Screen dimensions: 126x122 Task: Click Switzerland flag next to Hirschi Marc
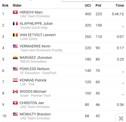(x=15, y=12)
